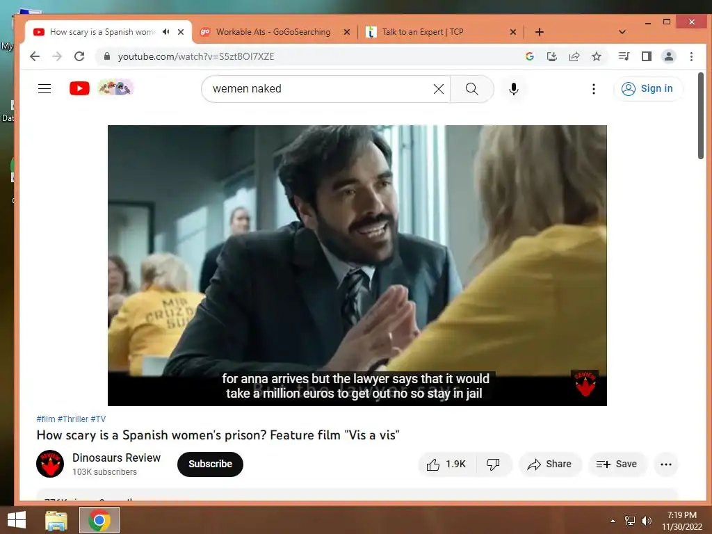Open more actions ellipsis under video
This screenshot has width=712, height=534.
[x=665, y=464]
